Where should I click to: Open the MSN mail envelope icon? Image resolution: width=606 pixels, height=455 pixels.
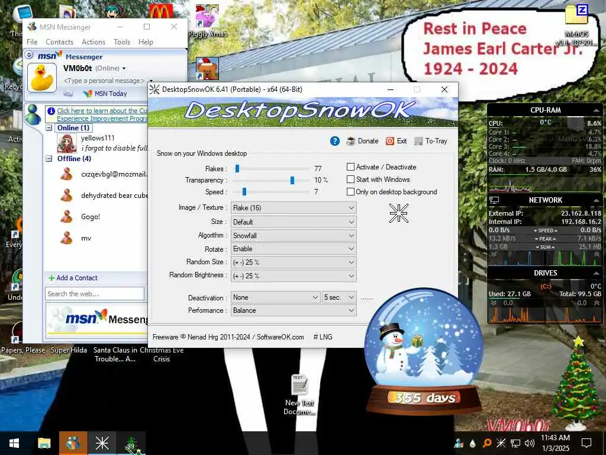(68, 93)
